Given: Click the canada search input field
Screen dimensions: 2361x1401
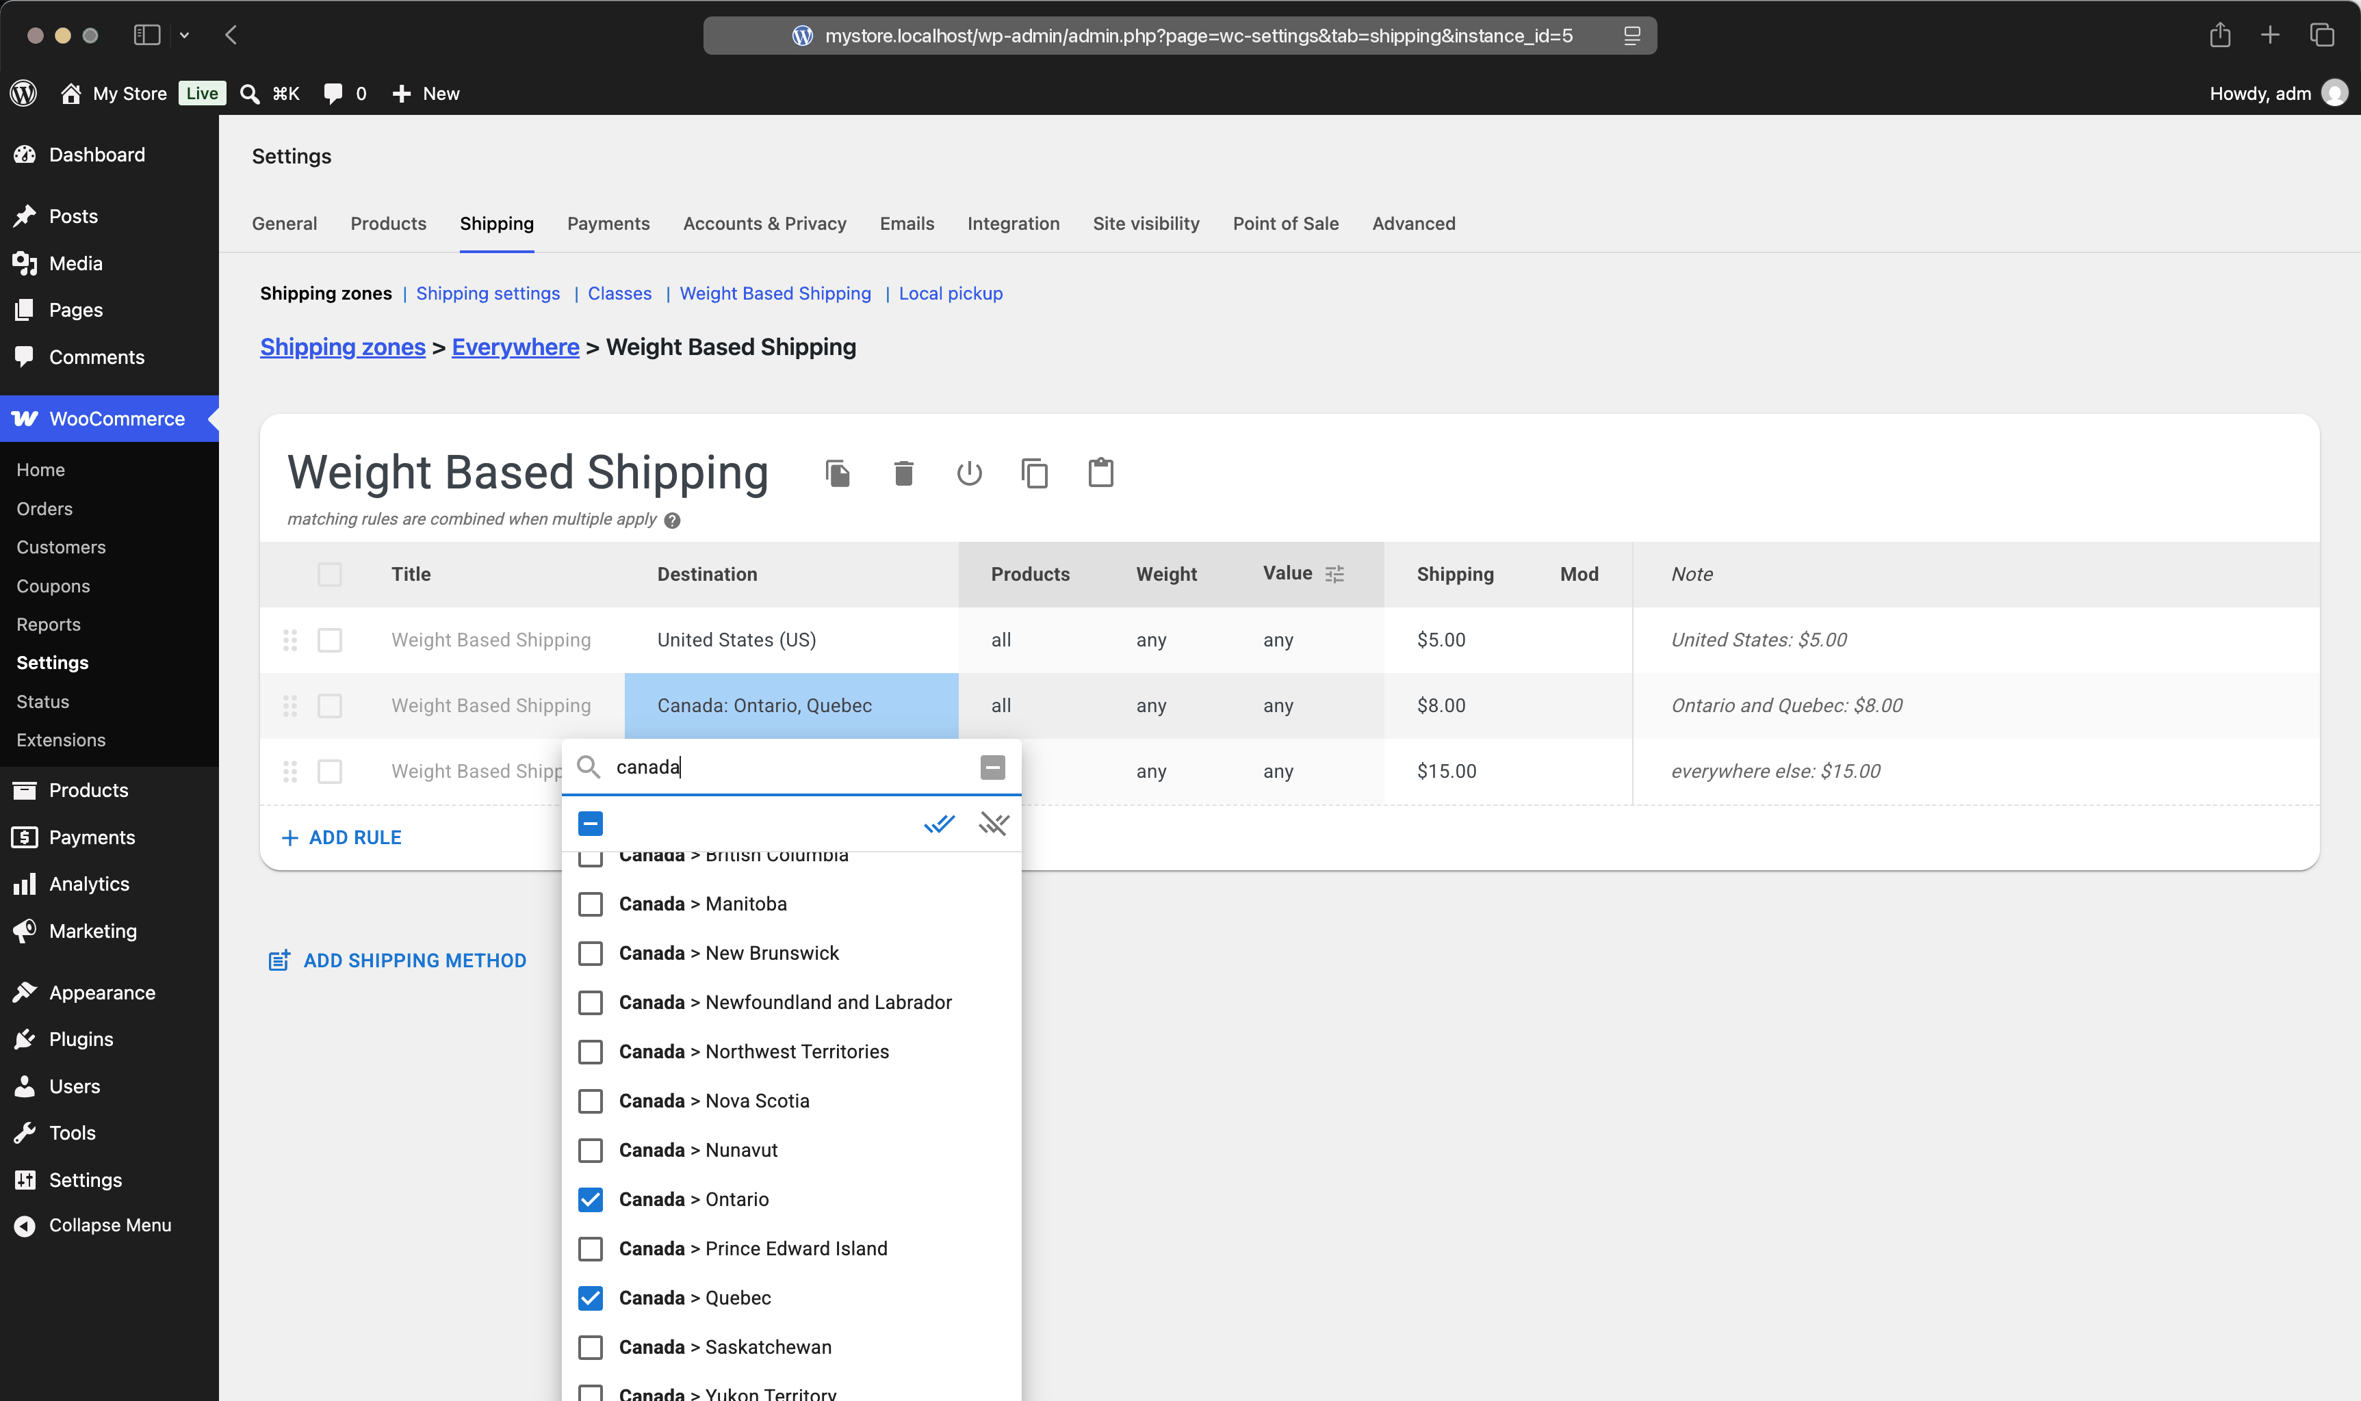Looking at the screenshot, I should tap(791, 767).
